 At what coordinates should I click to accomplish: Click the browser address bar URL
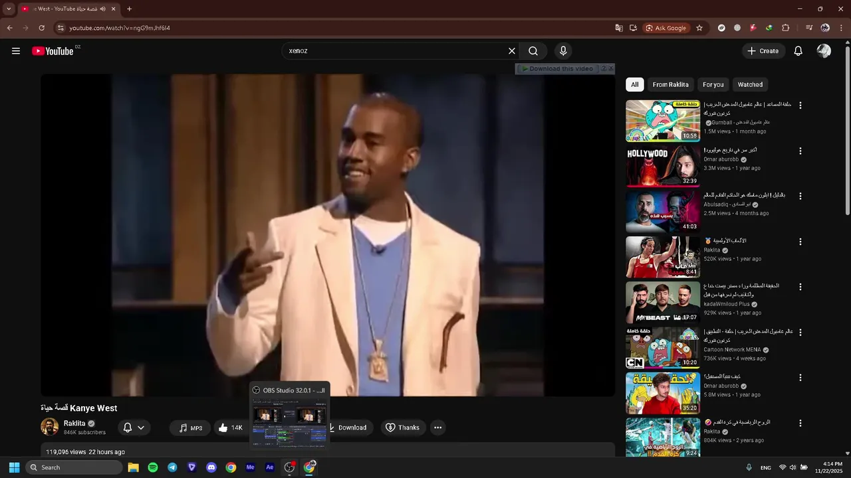pos(120,28)
